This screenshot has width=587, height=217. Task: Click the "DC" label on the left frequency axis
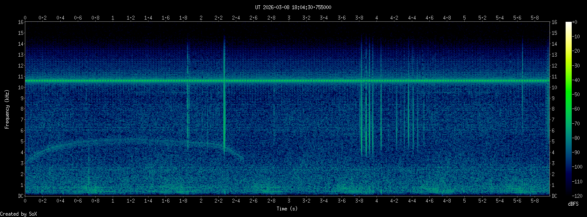coord(20,196)
